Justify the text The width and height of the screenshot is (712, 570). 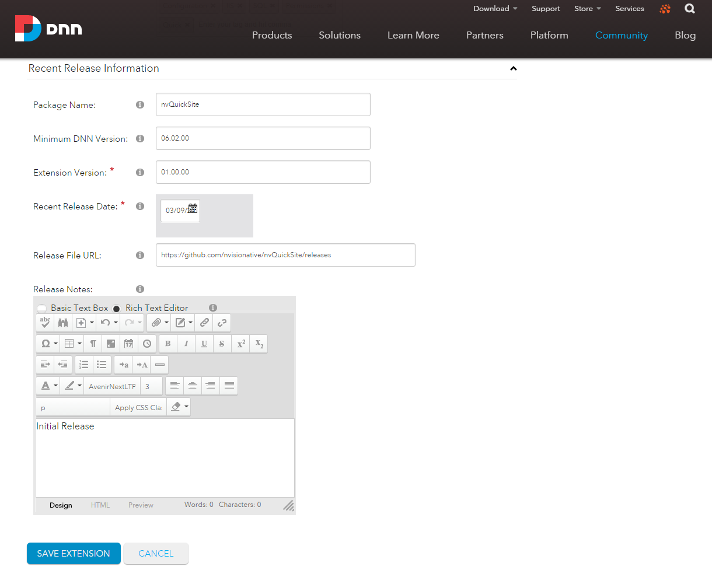[x=229, y=386]
